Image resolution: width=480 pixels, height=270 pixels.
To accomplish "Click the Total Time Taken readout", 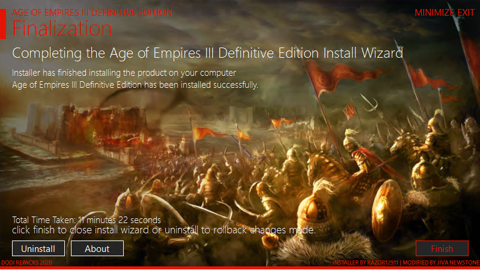I will coord(87,219).
